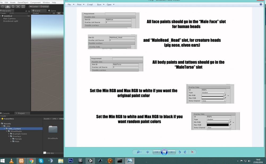Open the Photo Viewer help icon
Screen dimensions: 266x164
[261, 5]
